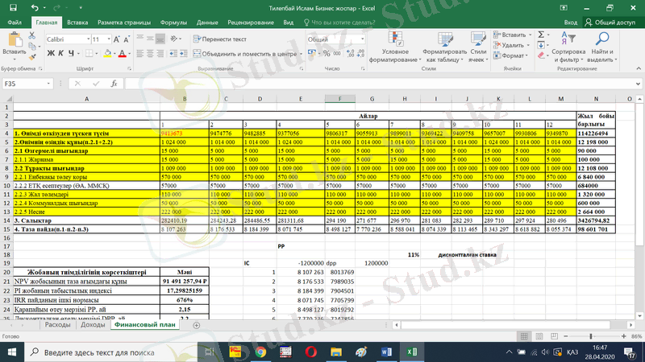Toggle wrap text (Перенести текст)
The height and width of the screenshot is (362, 645).
click(219, 39)
